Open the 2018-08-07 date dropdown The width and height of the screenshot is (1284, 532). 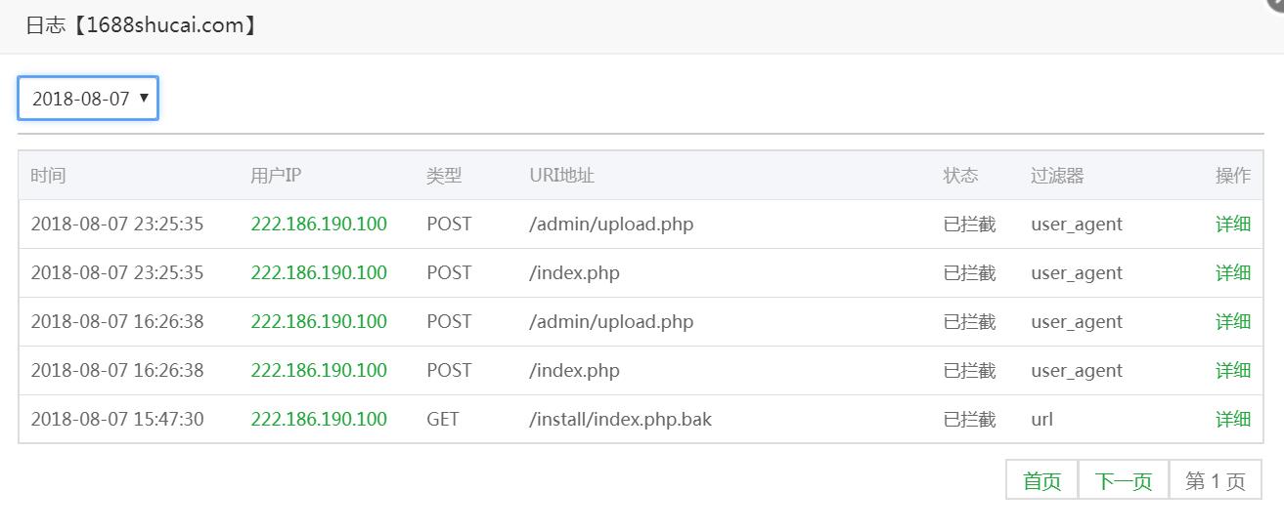point(88,99)
